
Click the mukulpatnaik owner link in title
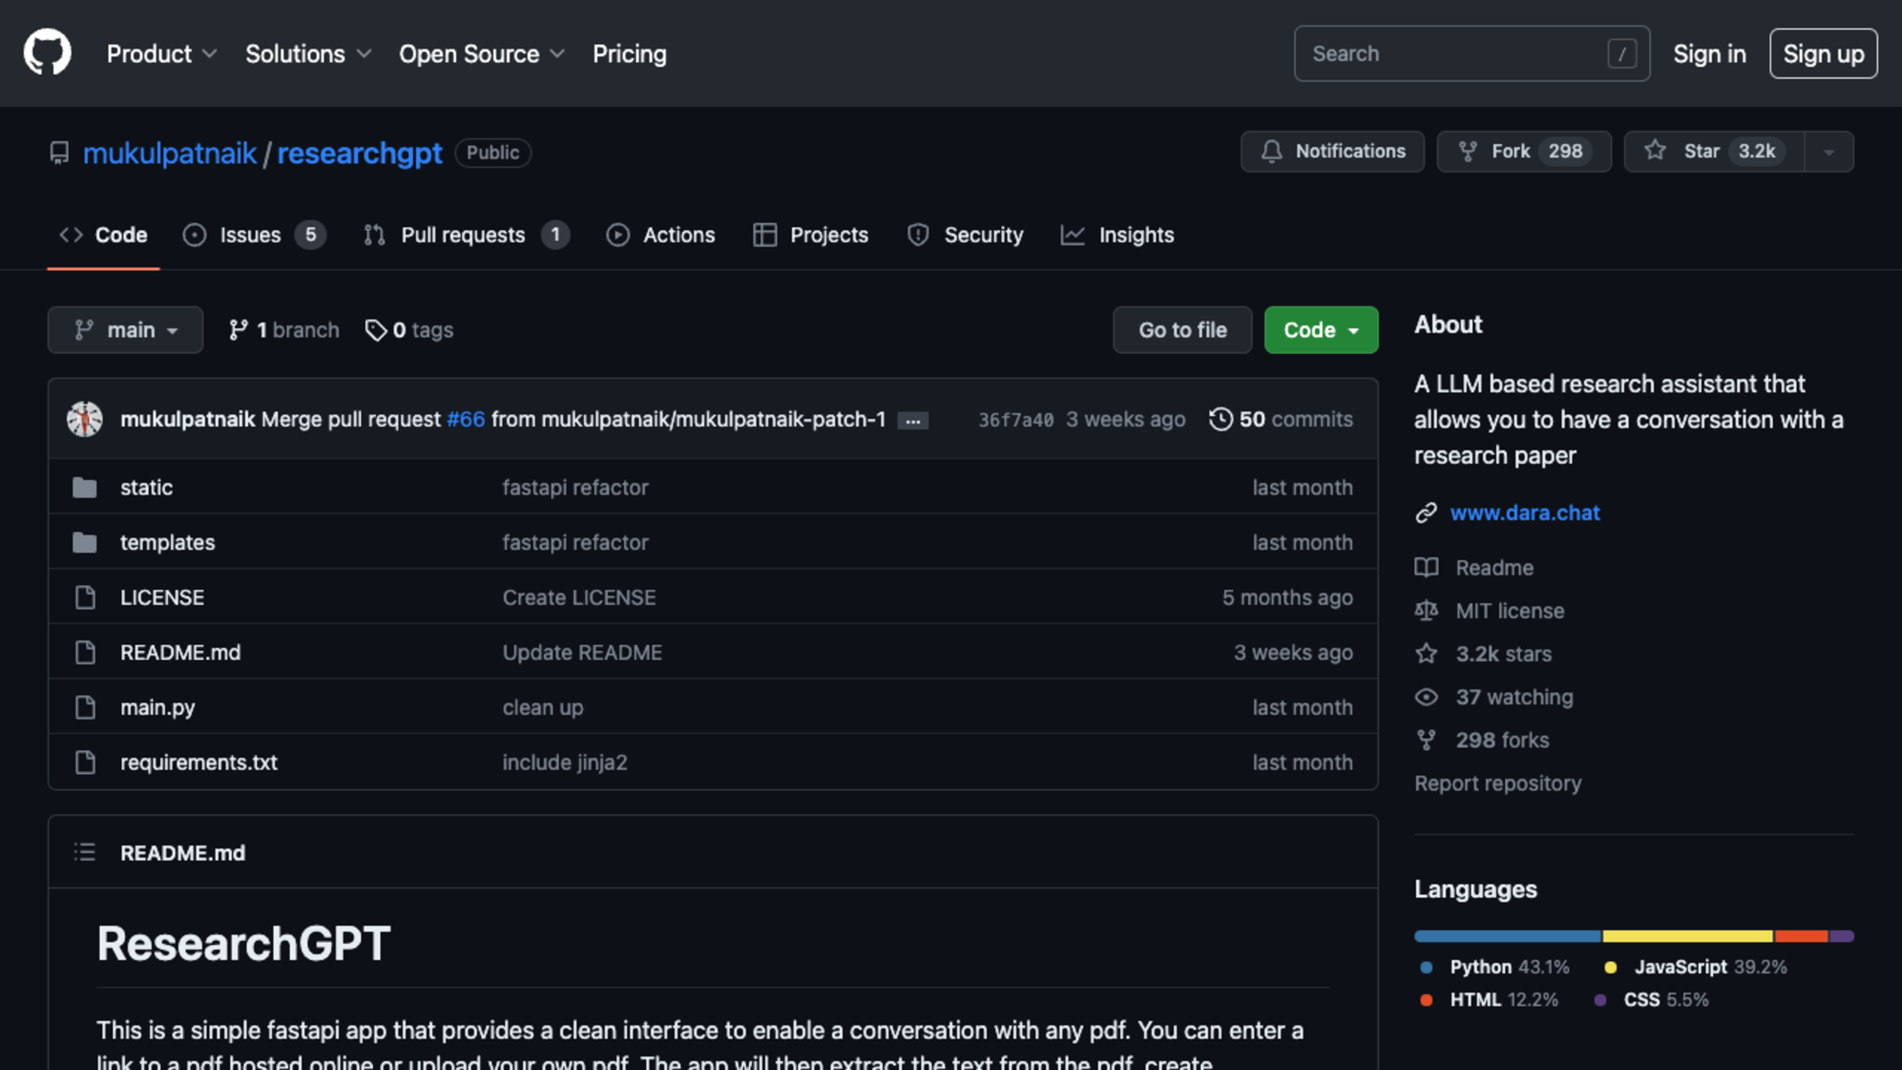point(170,153)
